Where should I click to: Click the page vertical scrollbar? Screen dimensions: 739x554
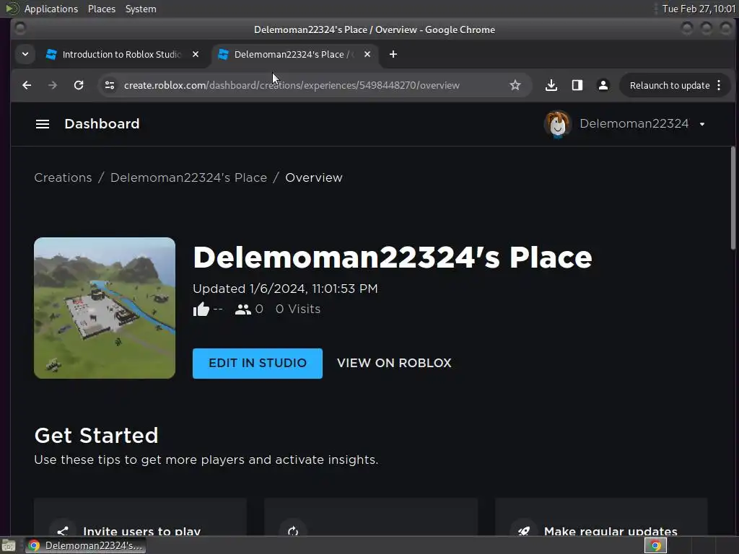[x=733, y=198]
